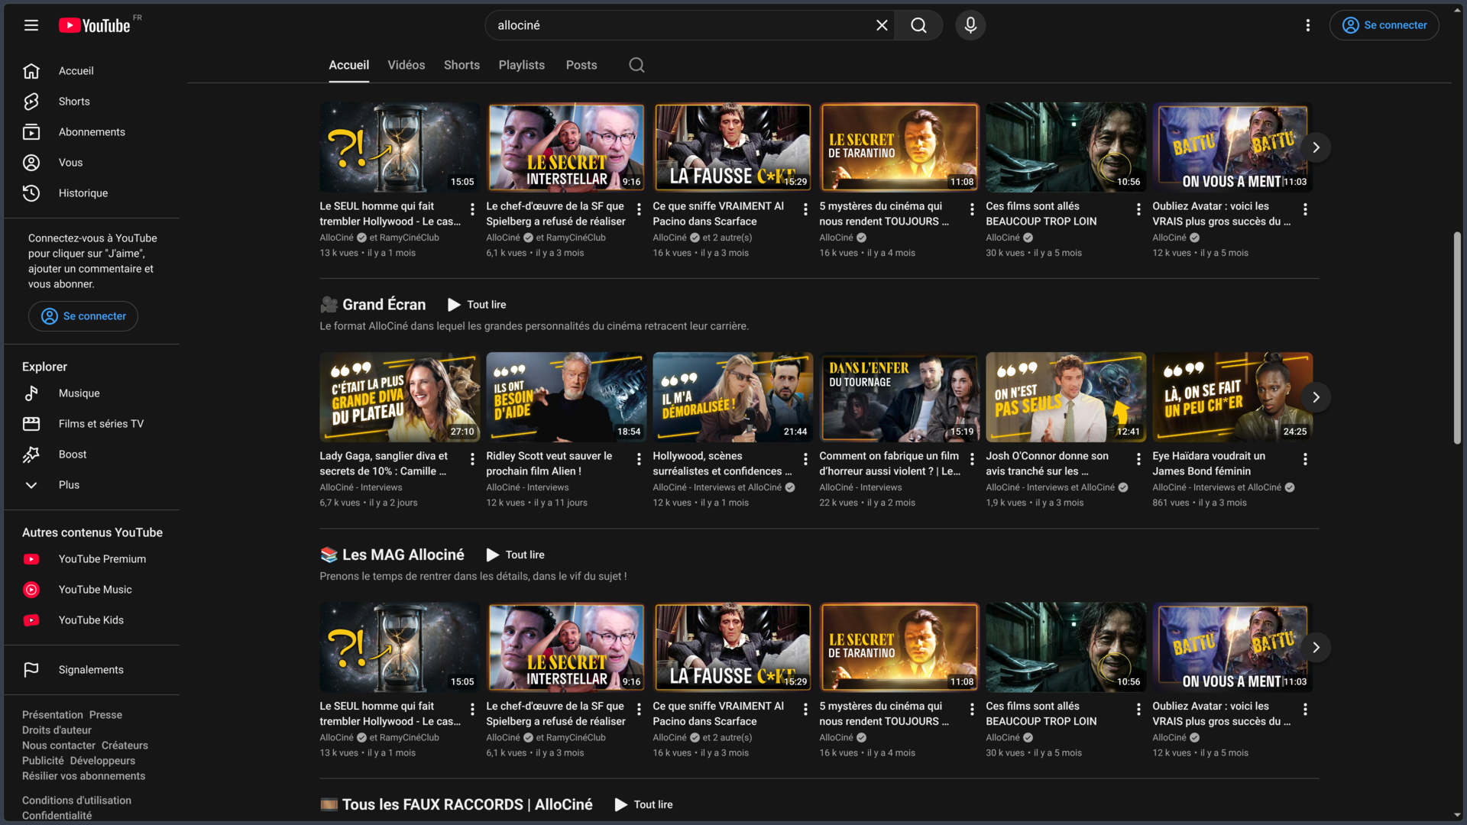1467x825 pixels.
Task: Switch to the Vidéos tab
Action: pyautogui.click(x=406, y=65)
